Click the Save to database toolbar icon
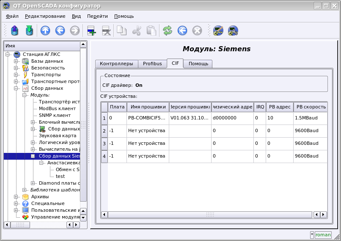 click(29, 30)
